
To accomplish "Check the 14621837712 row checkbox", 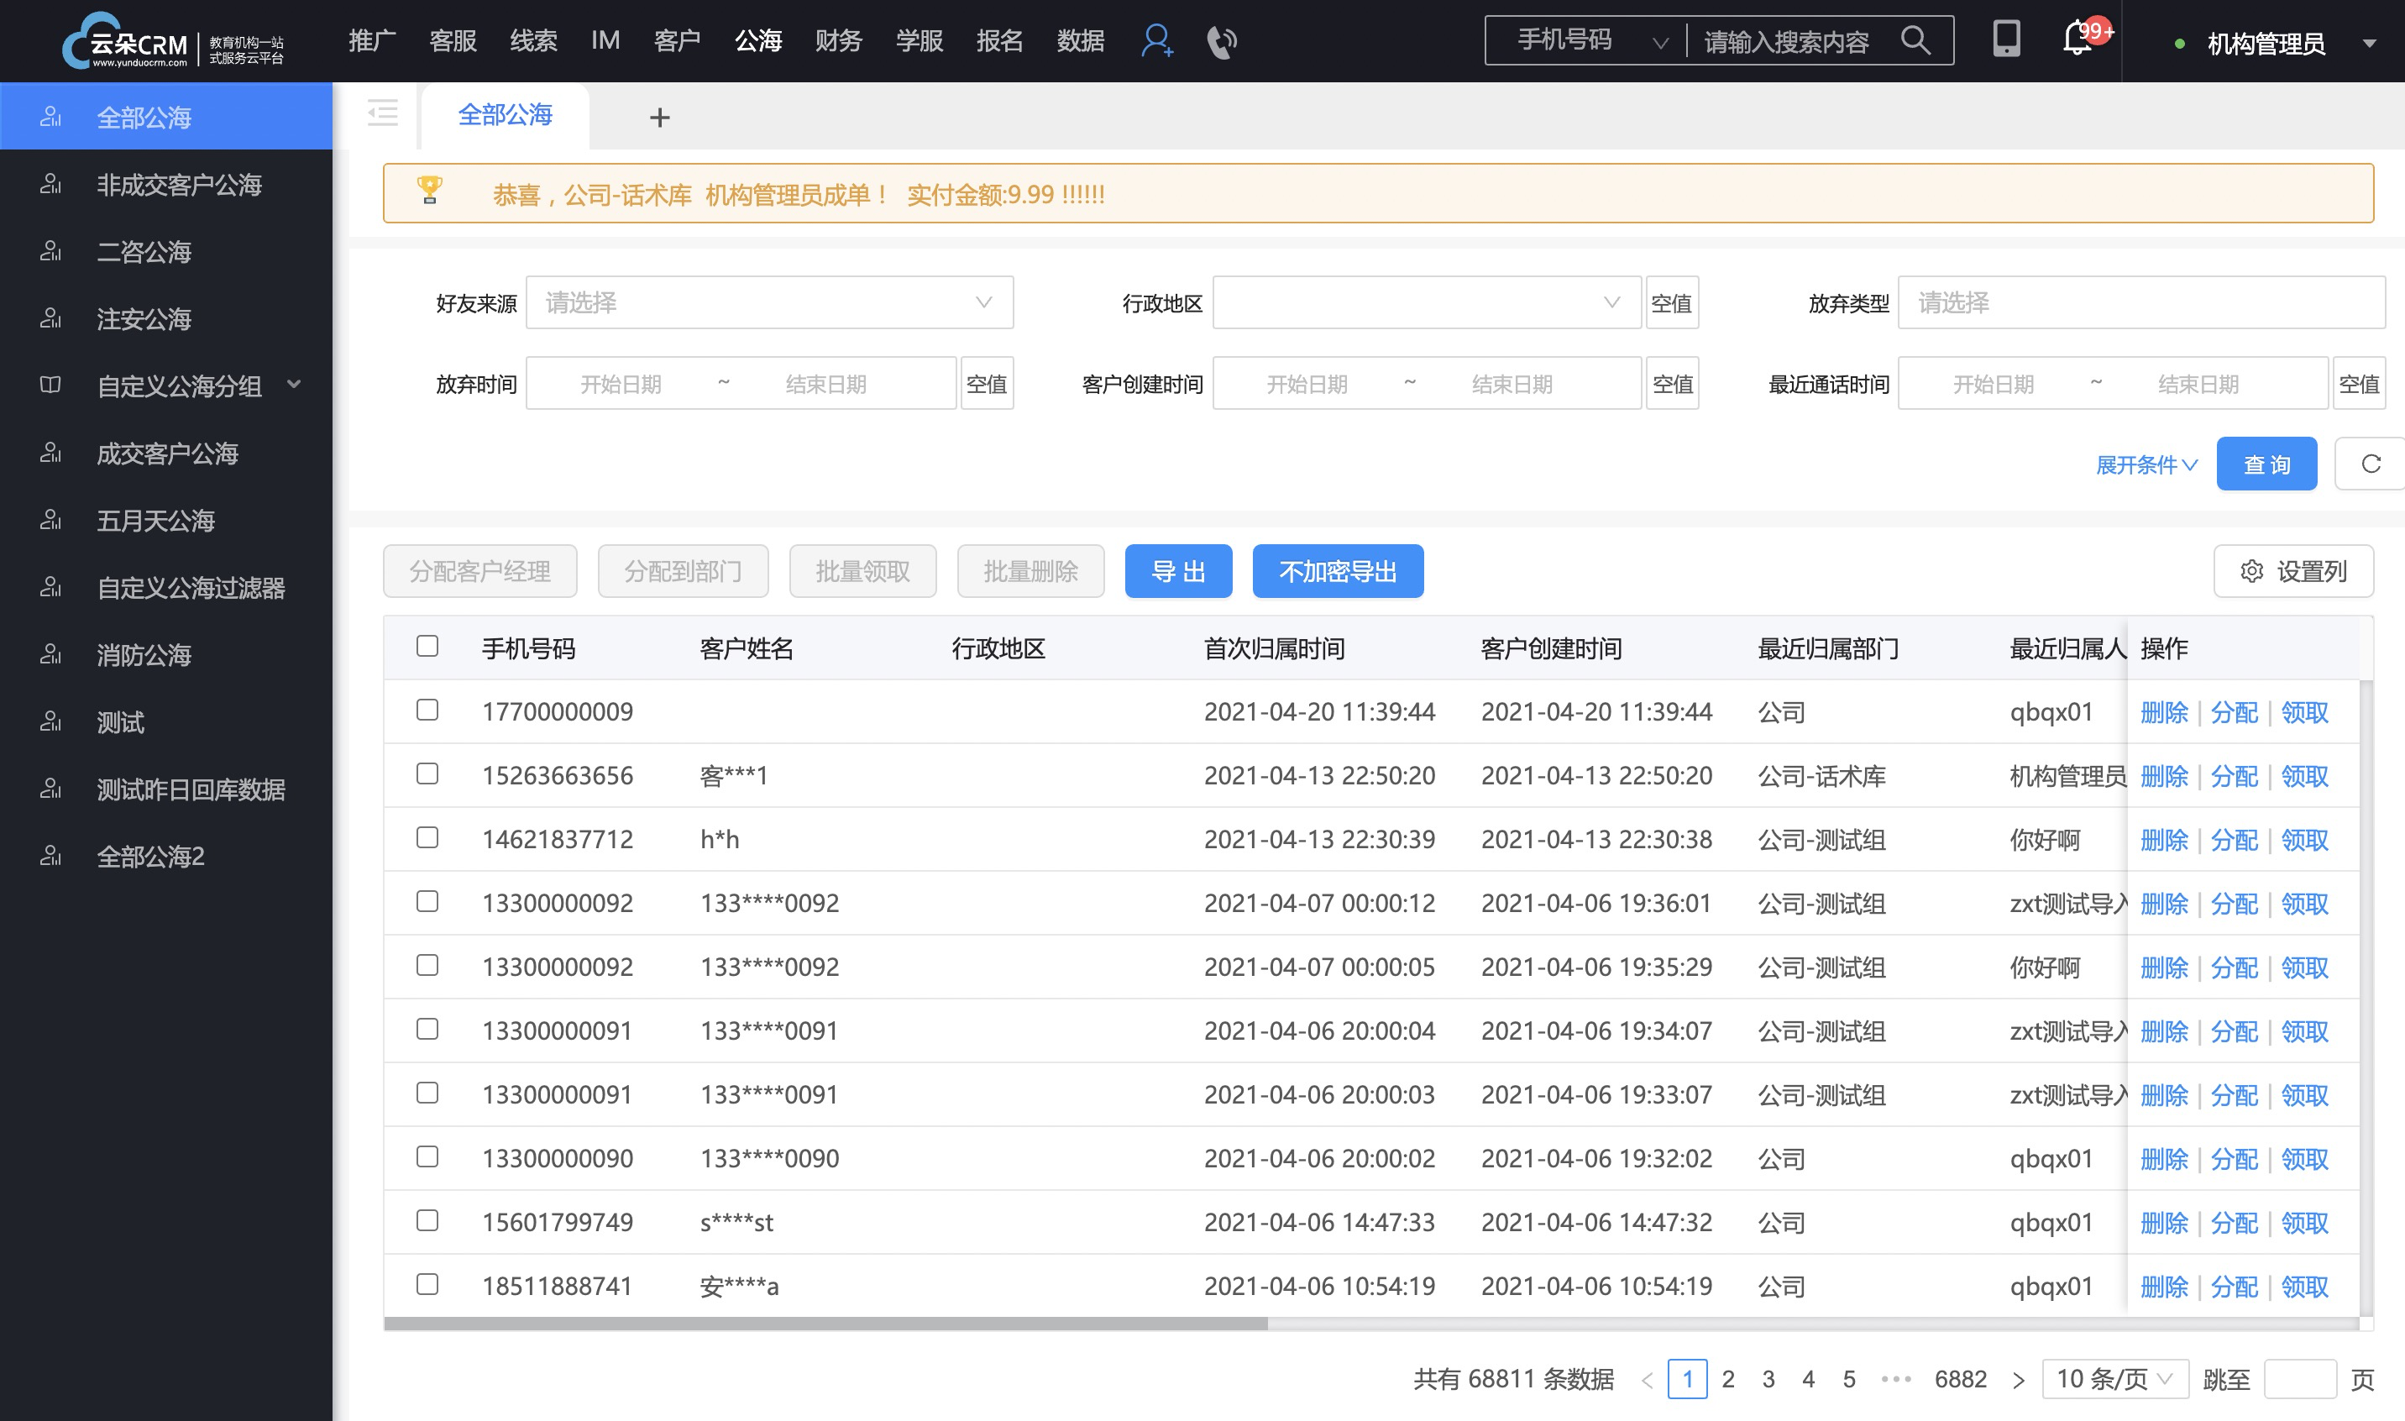I will click(x=428, y=837).
